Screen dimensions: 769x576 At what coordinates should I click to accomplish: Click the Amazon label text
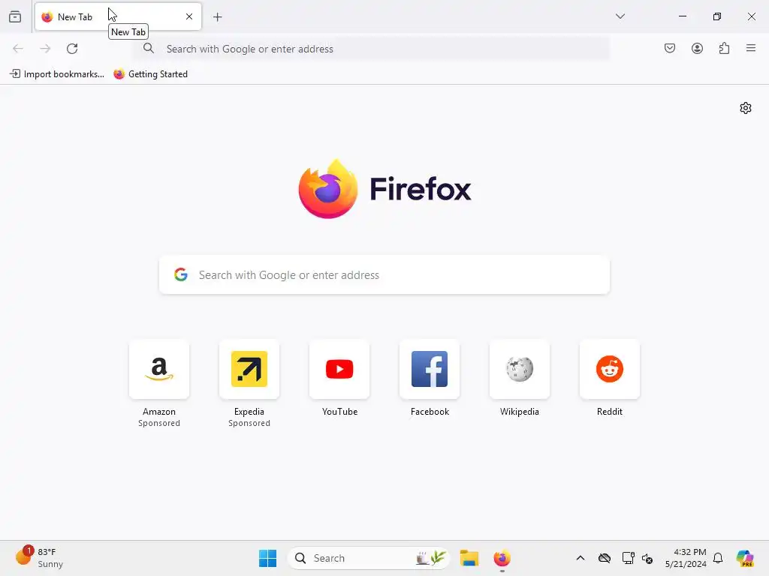pyautogui.click(x=159, y=412)
